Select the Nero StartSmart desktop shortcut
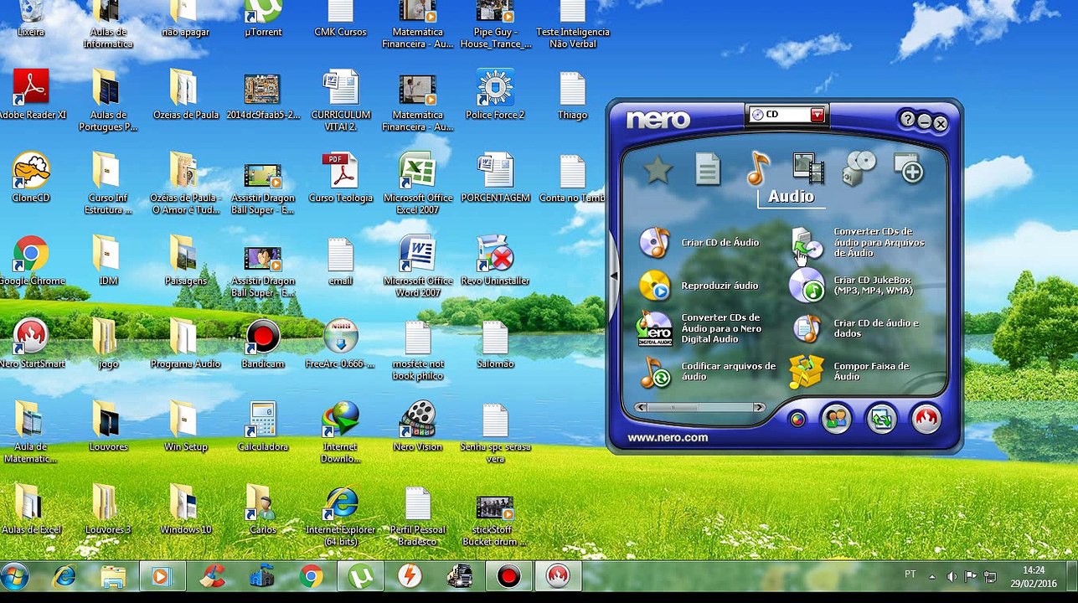This screenshot has height=603, width=1078. pos(31,343)
